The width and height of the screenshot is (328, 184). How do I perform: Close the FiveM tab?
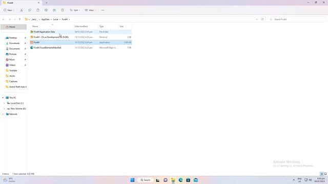click(x=38, y=3)
